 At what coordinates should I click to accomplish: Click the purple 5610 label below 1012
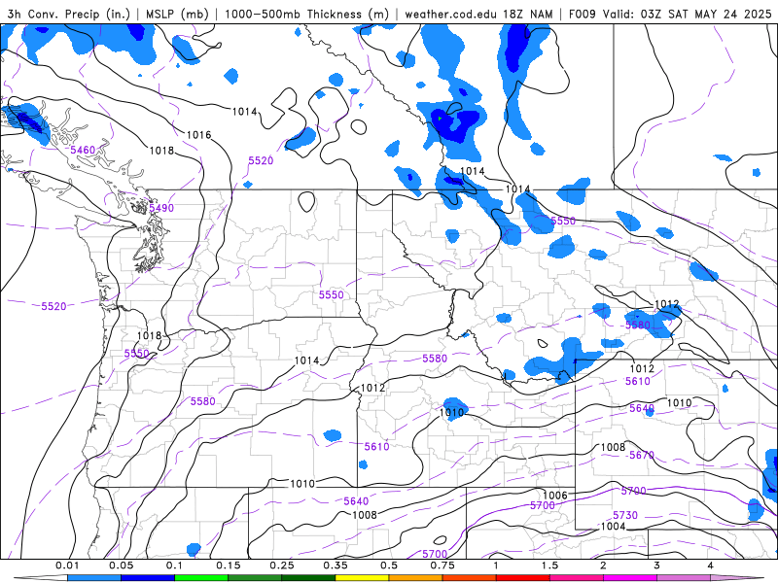638,381
